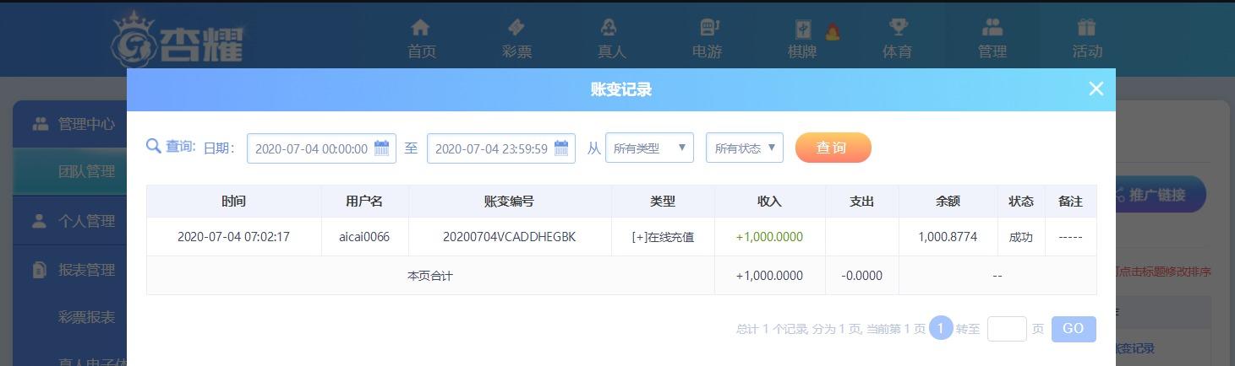Close the 账变记录 dialog

pos(1096,89)
